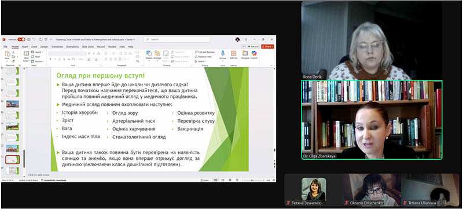
Task: Launch the Designer pane
Action: pos(245,54)
